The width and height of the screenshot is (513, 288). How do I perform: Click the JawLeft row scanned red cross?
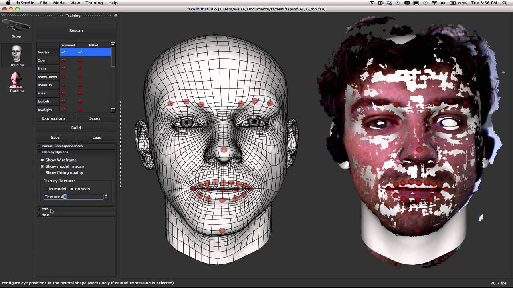[x=63, y=102]
